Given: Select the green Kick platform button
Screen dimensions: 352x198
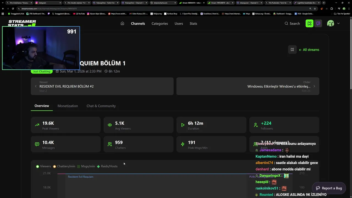Looking at the screenshot, I should pyautogui.click(x=309, y=23).
